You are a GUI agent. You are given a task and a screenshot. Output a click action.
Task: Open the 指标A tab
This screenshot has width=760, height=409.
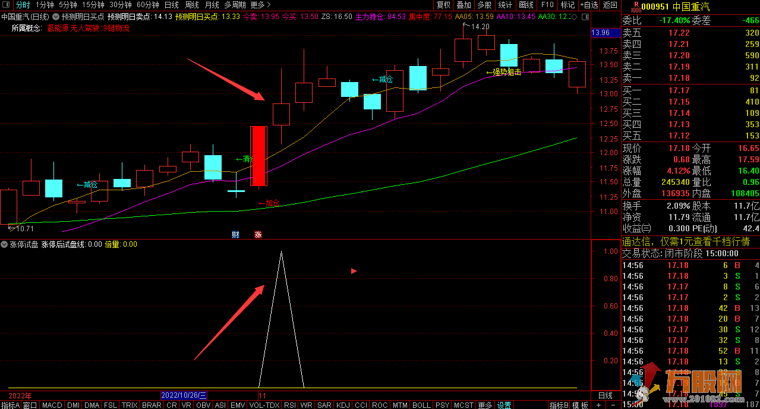[x=10, y=405]
